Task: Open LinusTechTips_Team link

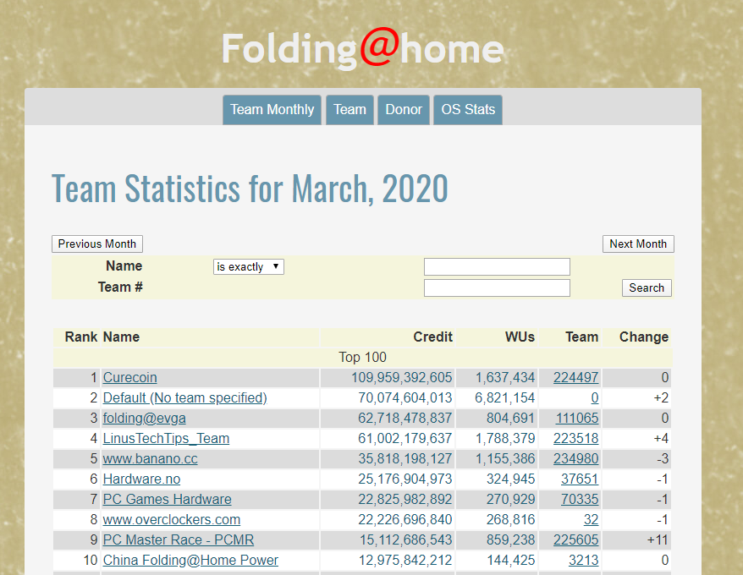Action: pos(166,439)
